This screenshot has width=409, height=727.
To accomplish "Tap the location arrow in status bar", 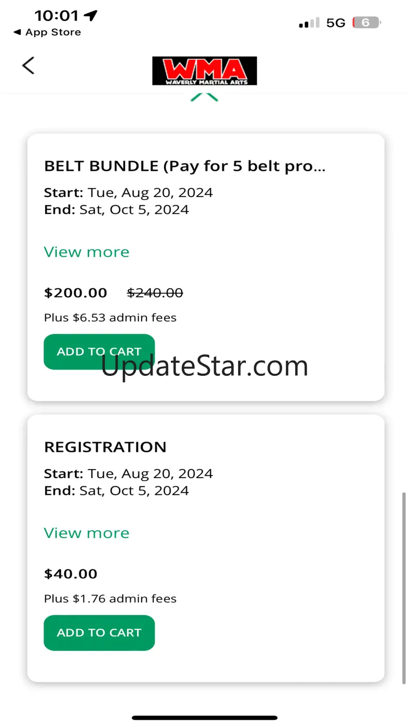I will click(x=91, y=16).
